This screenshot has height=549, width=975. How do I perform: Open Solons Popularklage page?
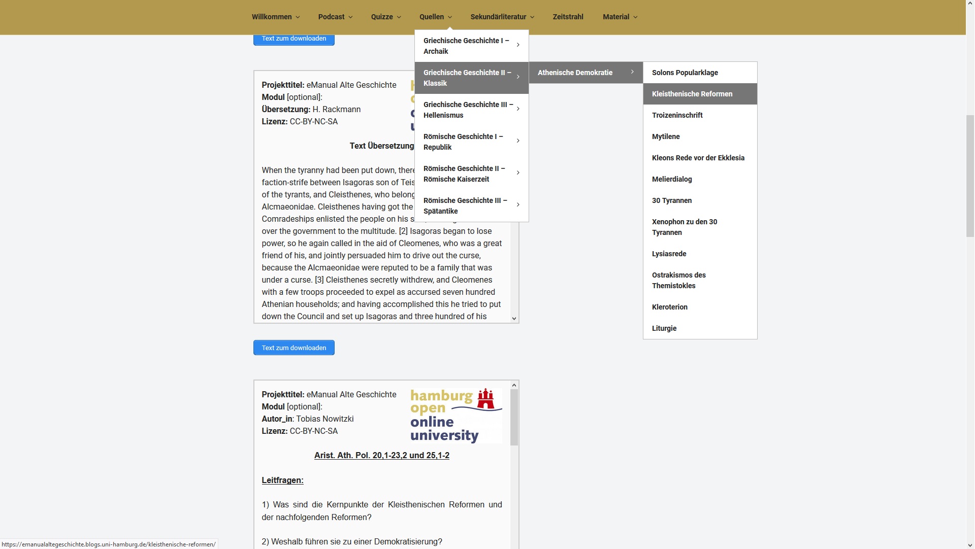point(685,73)
